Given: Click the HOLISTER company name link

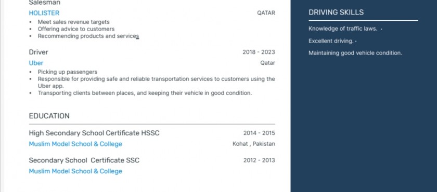Looking at the screenshot, I should click(44, 13).
